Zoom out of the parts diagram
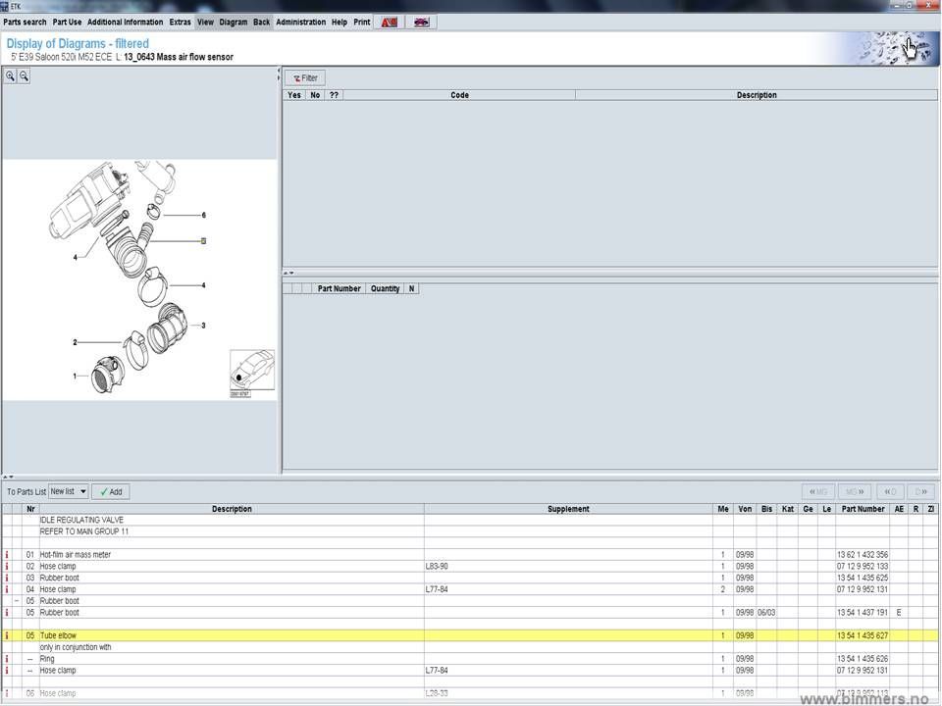942x706 pixels. click(x=24, y=76)
